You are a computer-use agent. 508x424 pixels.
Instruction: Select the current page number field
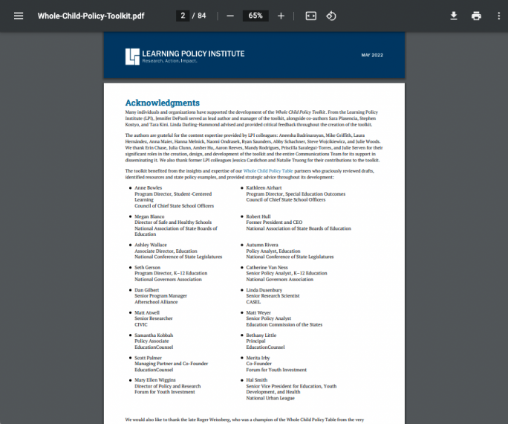[183, 16]
